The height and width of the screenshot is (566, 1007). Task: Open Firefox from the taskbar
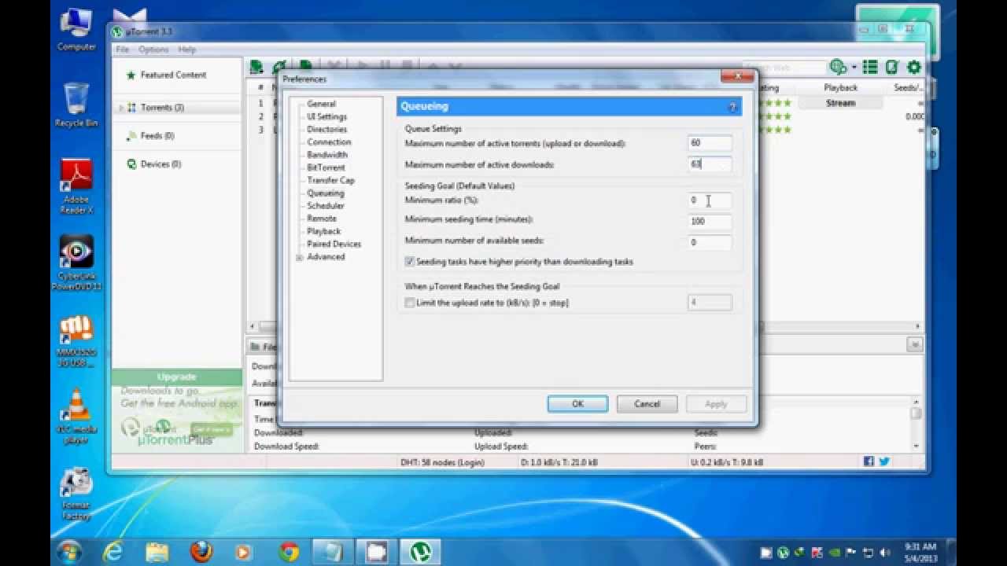pyautogui.click(x=201, y=552)
